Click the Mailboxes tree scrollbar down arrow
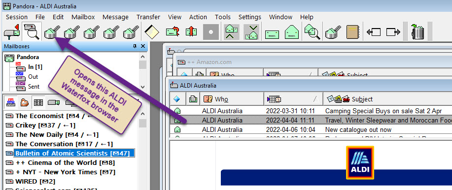Image resolution: width=452 pixels, height=190 pixels. (x=142, y=87)
